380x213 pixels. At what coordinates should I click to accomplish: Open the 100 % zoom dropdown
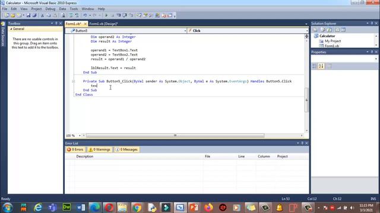[80, 135]
